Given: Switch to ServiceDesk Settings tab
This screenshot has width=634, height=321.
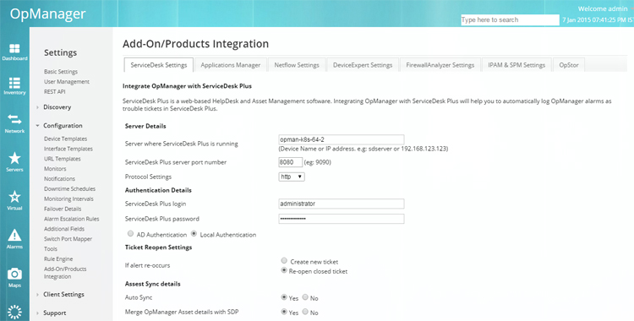Looking at the screenshot, I should click(159, 65).
